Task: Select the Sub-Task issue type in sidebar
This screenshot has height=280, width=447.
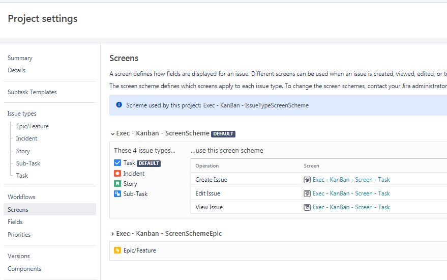Action: tap(28, 163)
